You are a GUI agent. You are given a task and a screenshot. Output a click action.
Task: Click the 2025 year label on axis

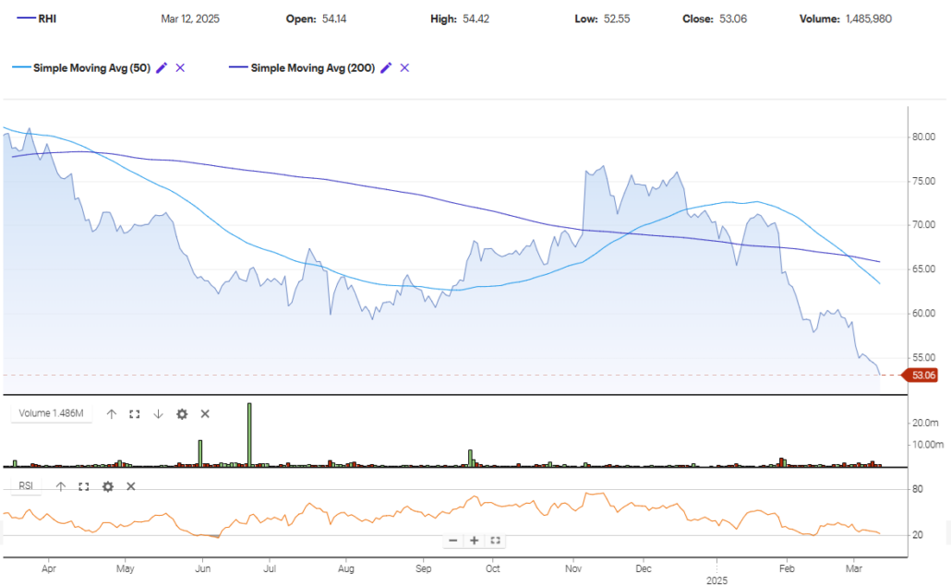[716, 580]
